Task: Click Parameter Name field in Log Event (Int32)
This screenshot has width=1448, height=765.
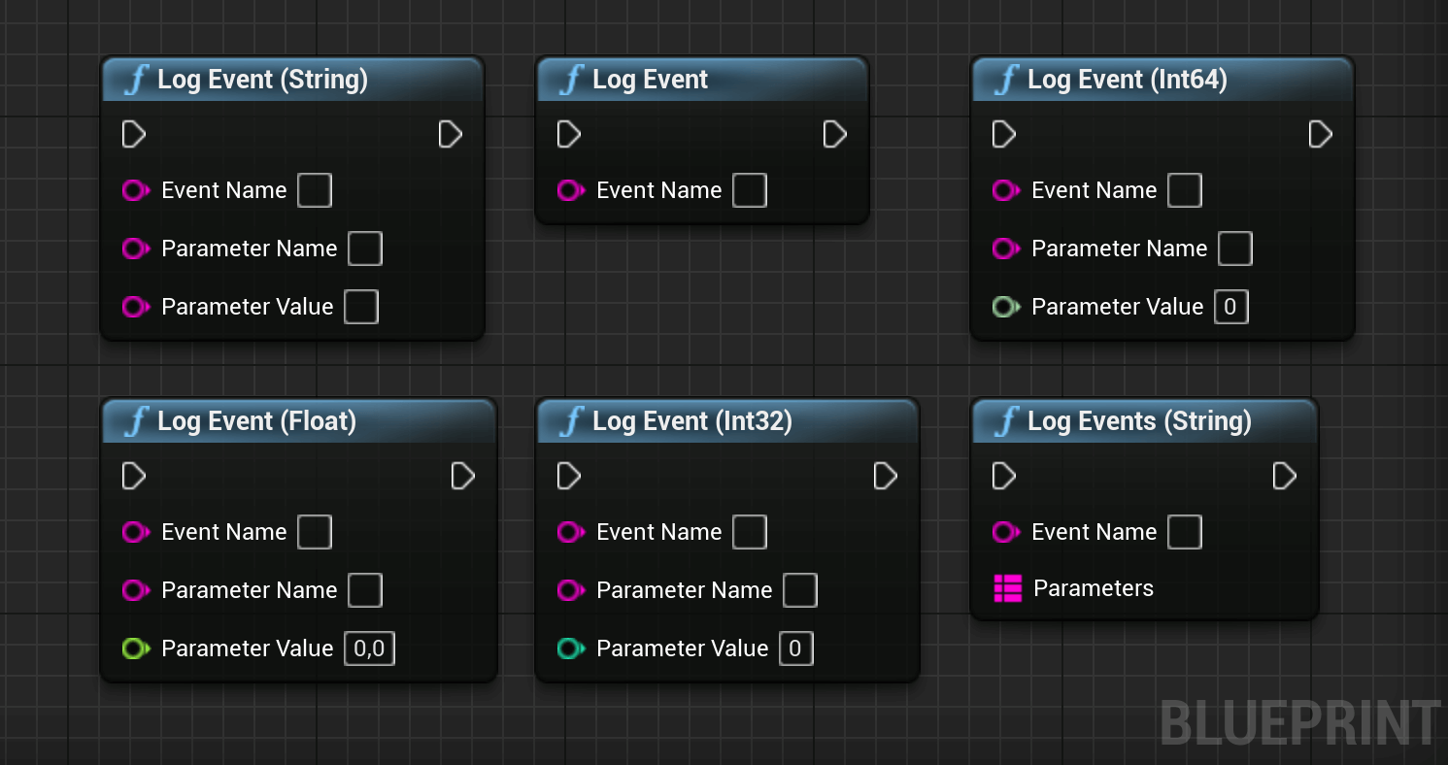Action: pyautogui.click(x=800, y=590)
